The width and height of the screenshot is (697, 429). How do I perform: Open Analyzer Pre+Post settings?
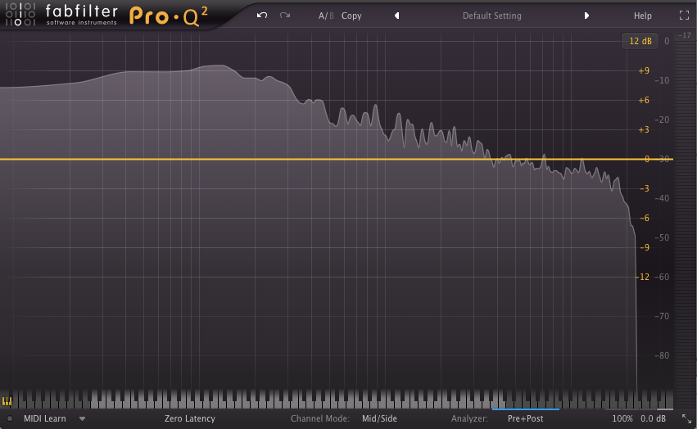[x=526, y=418]
